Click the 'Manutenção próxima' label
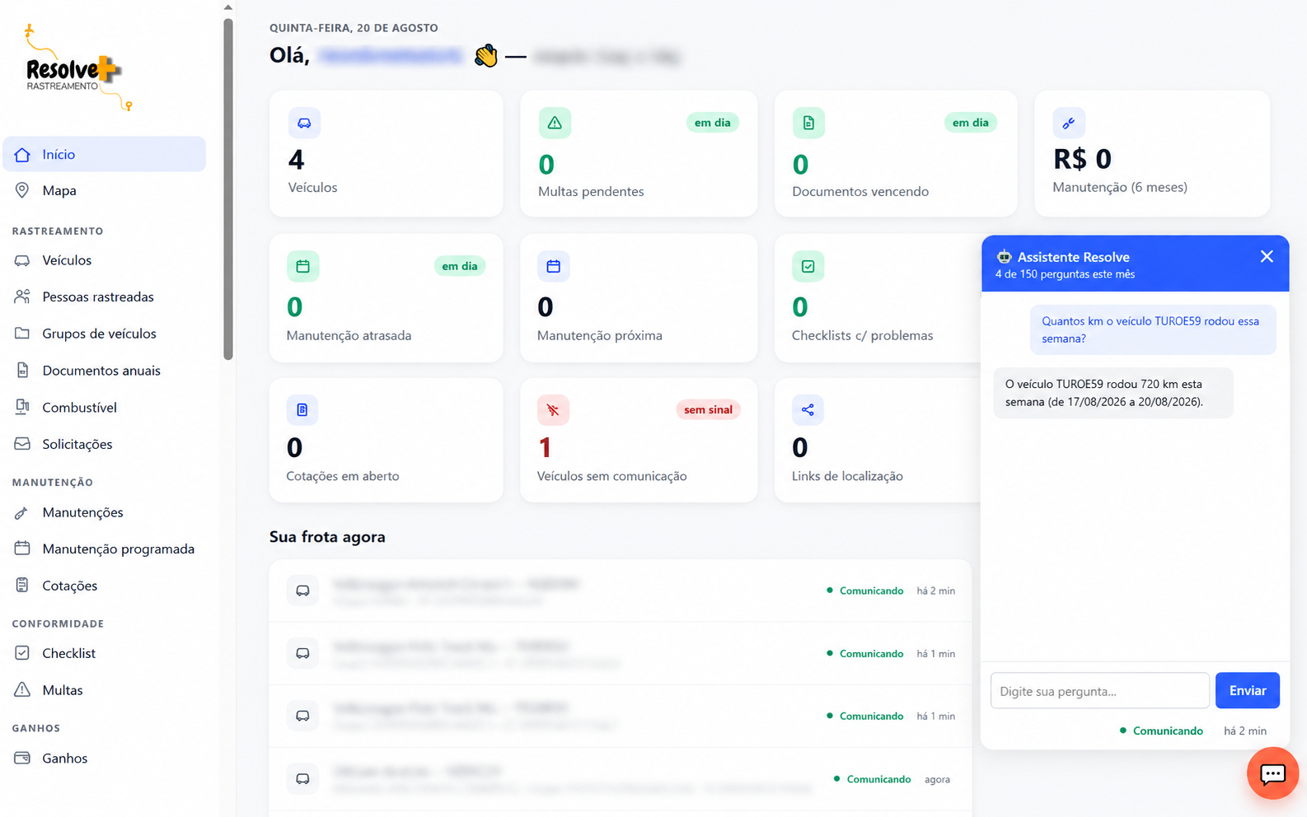Image resolution: width=1307 pixels, height=817 pixels. tap(600, 335)
